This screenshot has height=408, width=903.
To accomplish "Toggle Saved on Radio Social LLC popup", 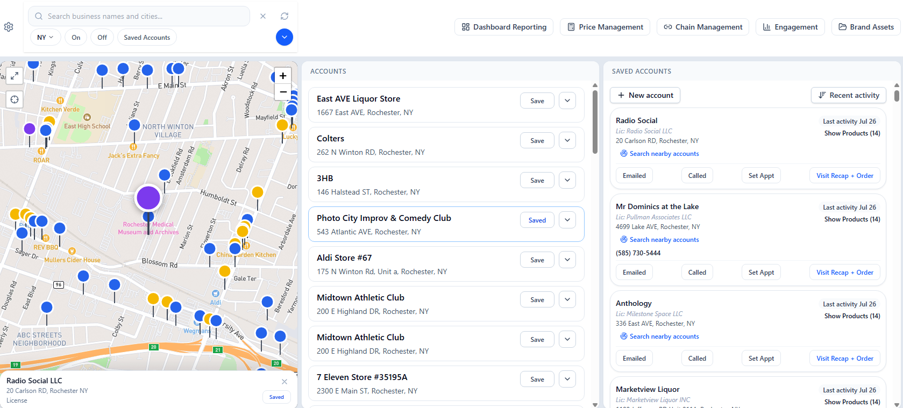I will [276, 397].
